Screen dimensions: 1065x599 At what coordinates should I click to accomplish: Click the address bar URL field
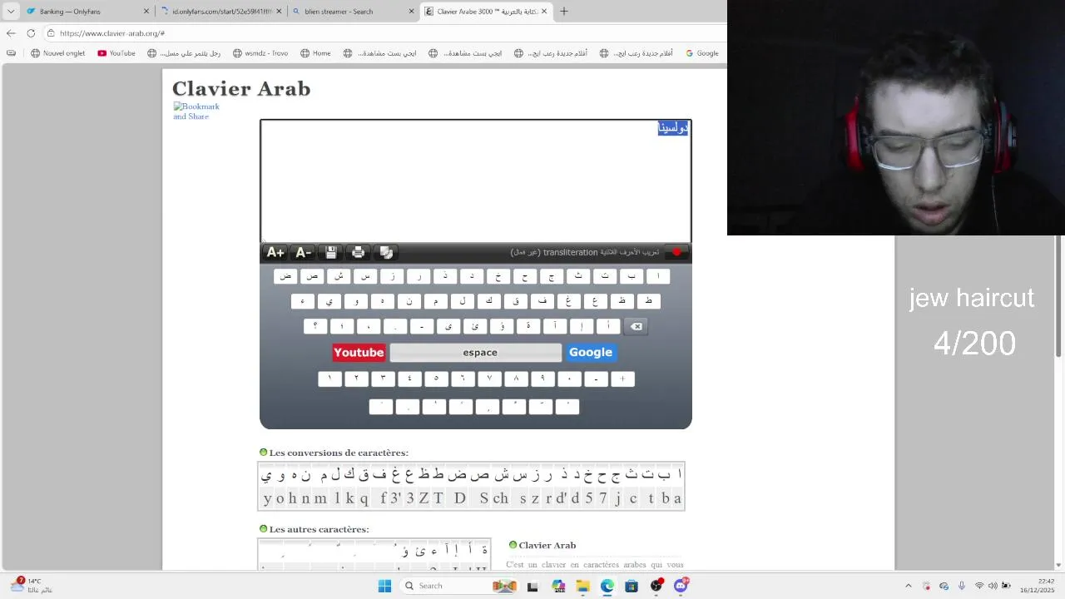click(383, 33)
